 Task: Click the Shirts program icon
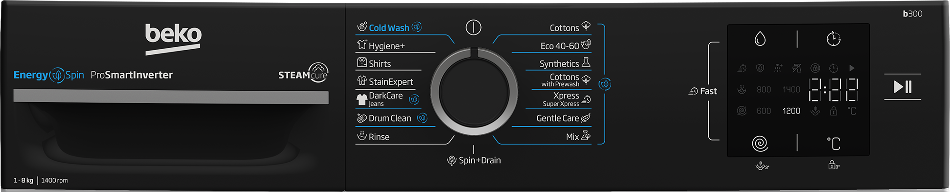(362, 63)
